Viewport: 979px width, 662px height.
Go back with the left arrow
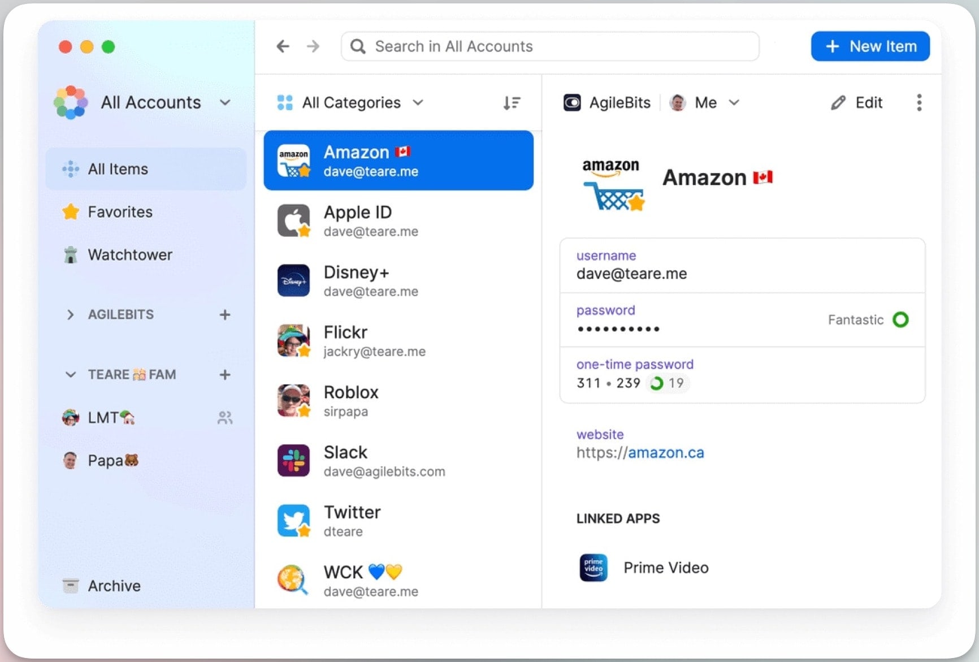coord(283,46)
